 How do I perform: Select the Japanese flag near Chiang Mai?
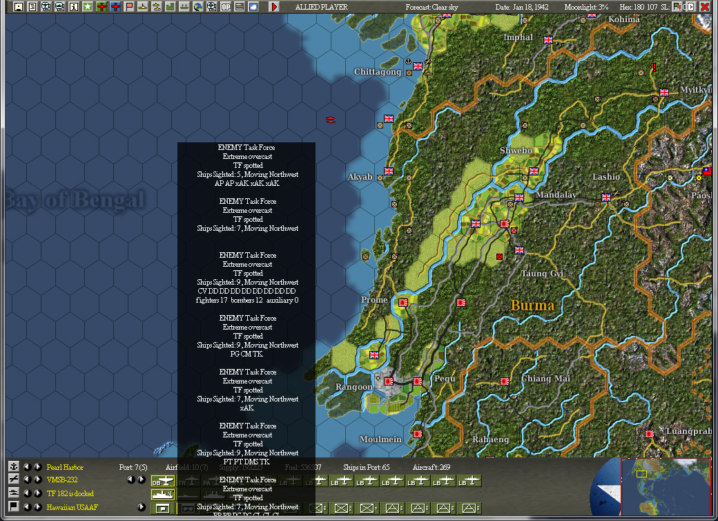coord(505,381)
